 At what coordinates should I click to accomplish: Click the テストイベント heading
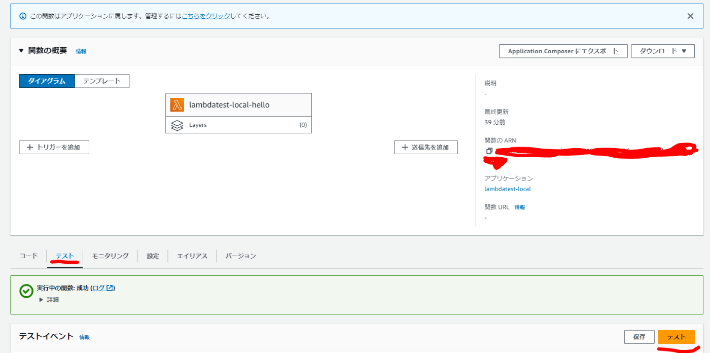point(47,336)
